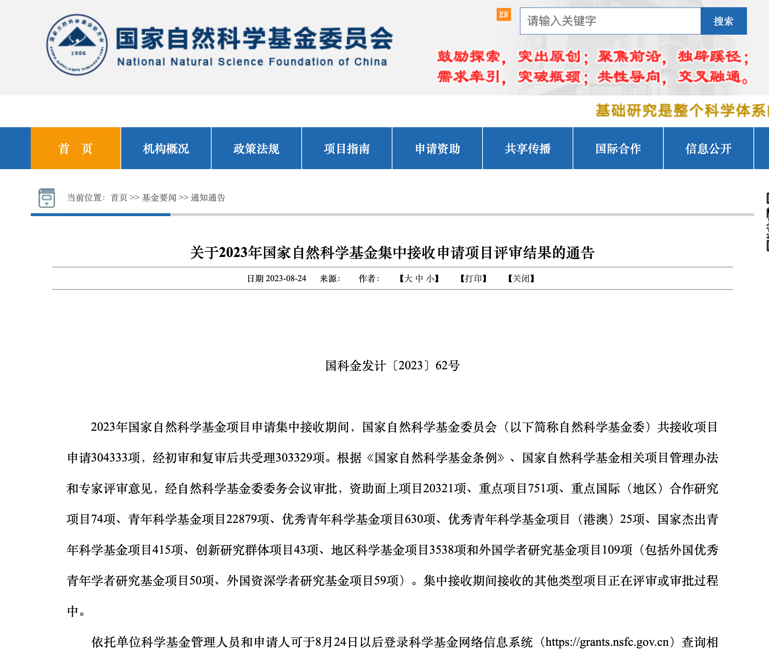Click the partially visible QR code
Screen dimensions: 769x657
click(x=767, y=222)
